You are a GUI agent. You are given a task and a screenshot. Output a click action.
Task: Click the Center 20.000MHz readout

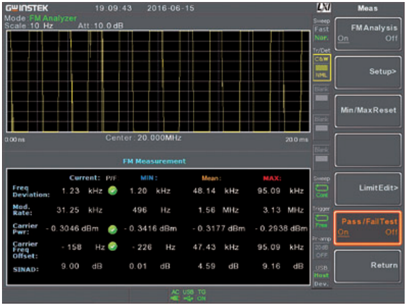coord(143,138)
